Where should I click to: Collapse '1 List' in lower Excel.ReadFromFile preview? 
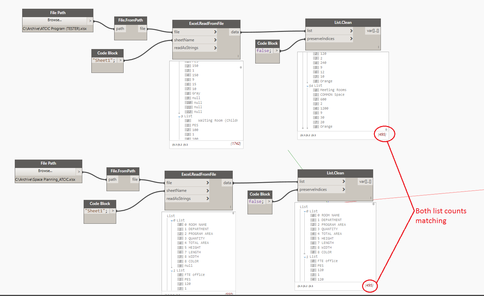click(172, 271)
